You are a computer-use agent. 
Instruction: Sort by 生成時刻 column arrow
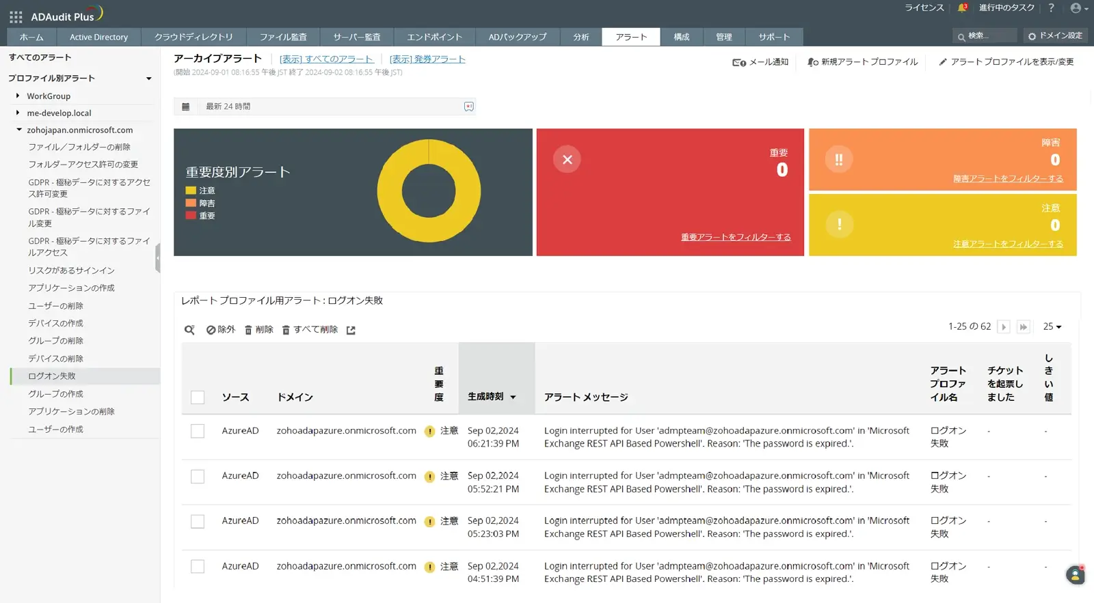(x=513, y=397)
